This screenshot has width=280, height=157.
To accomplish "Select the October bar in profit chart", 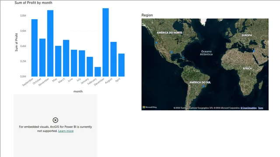I will [x=42, y=58].
